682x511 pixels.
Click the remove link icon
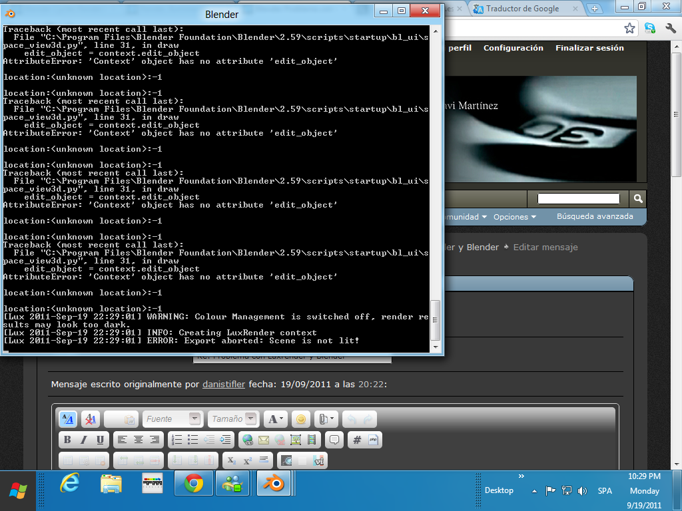[x=280, y=440]
